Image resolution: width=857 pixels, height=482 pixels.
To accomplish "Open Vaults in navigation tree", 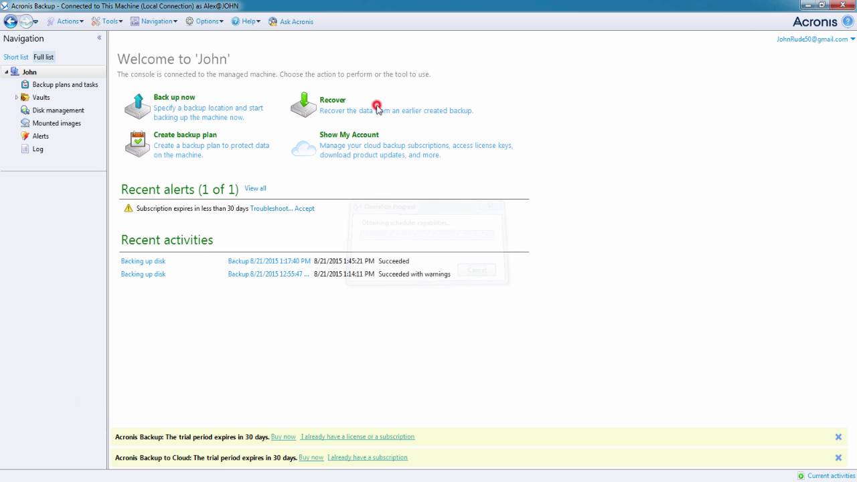I will [41, 98].
